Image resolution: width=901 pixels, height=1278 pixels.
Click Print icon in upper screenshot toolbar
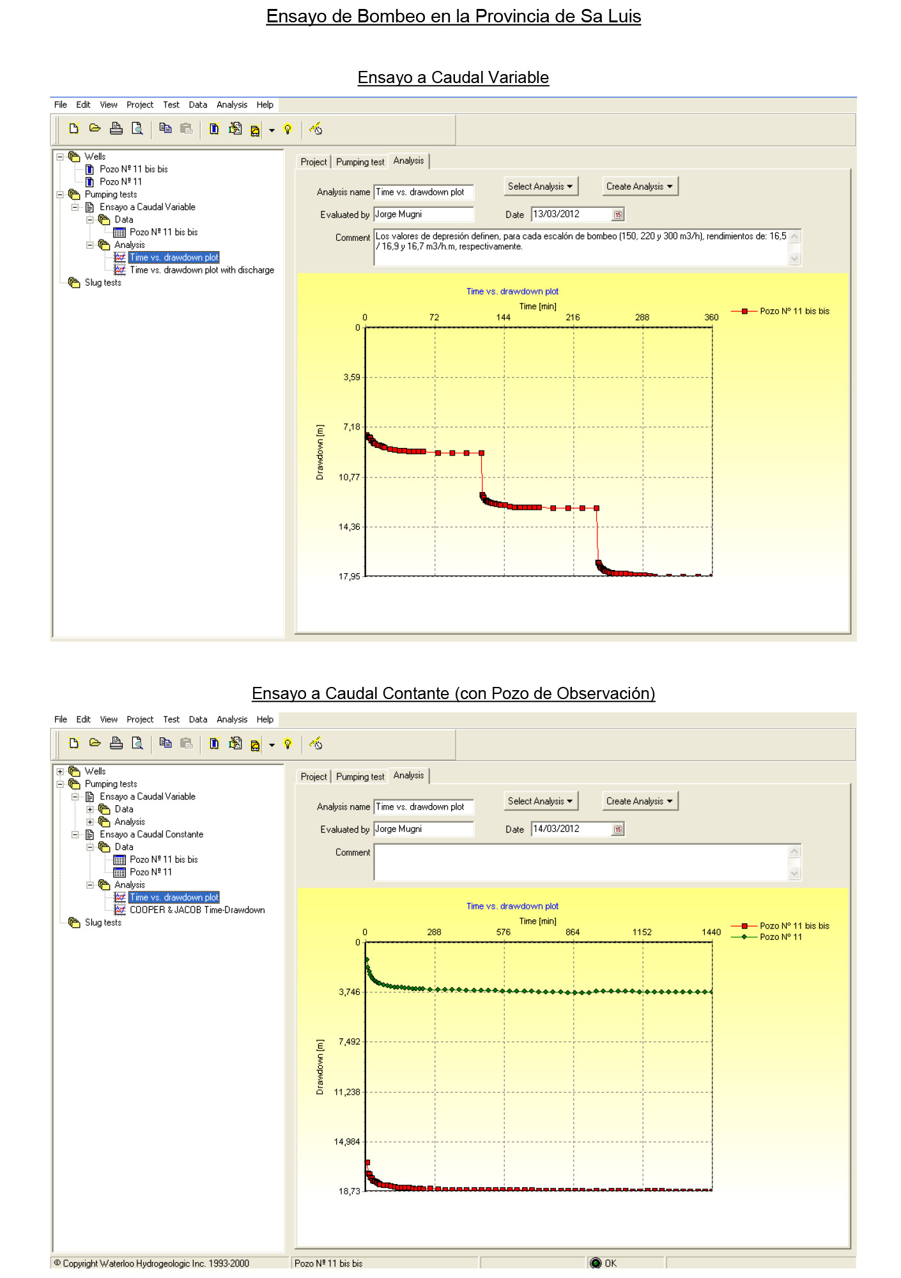point(116,129)
